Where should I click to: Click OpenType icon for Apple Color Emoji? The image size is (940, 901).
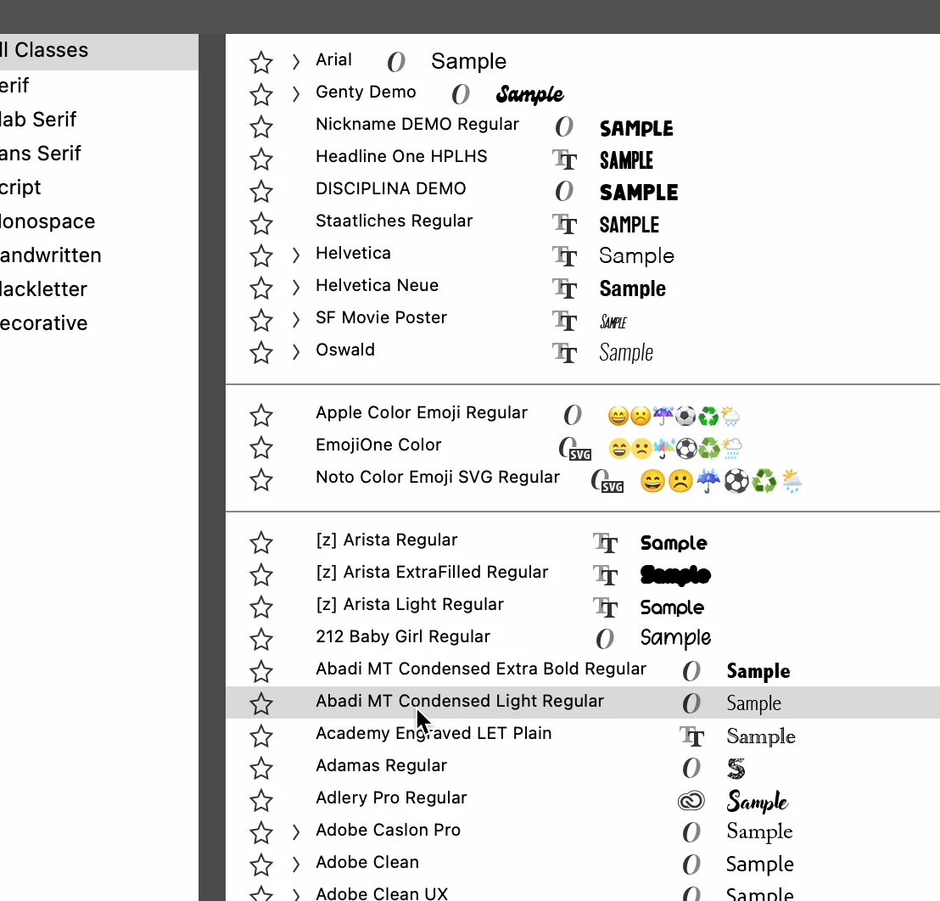[x=573, y=415]
